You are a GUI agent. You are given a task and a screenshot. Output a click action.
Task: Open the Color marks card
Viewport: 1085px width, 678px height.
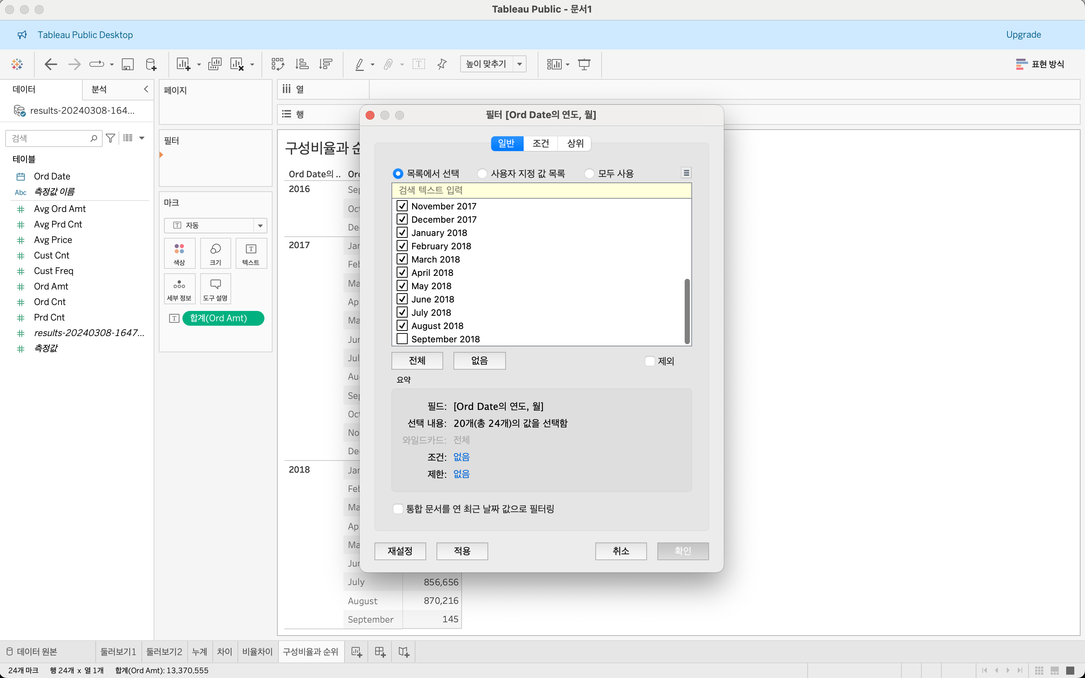click(179, 254)
